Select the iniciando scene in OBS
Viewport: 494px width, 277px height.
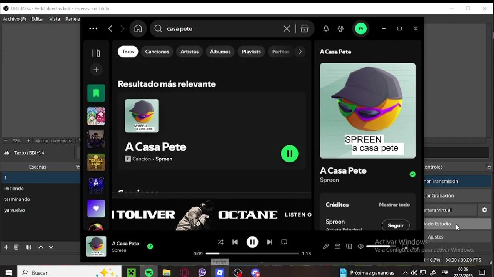point(40,189)
